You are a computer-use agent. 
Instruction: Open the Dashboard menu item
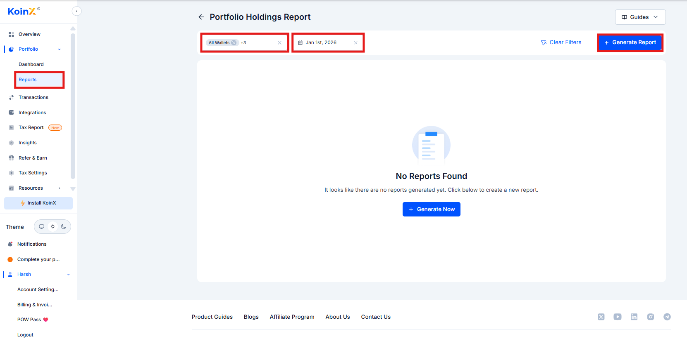click(31, 64)
